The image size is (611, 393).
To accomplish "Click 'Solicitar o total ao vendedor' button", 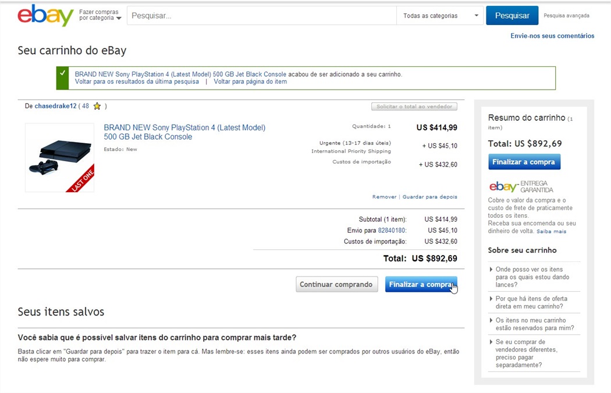I will pos(414,107).
